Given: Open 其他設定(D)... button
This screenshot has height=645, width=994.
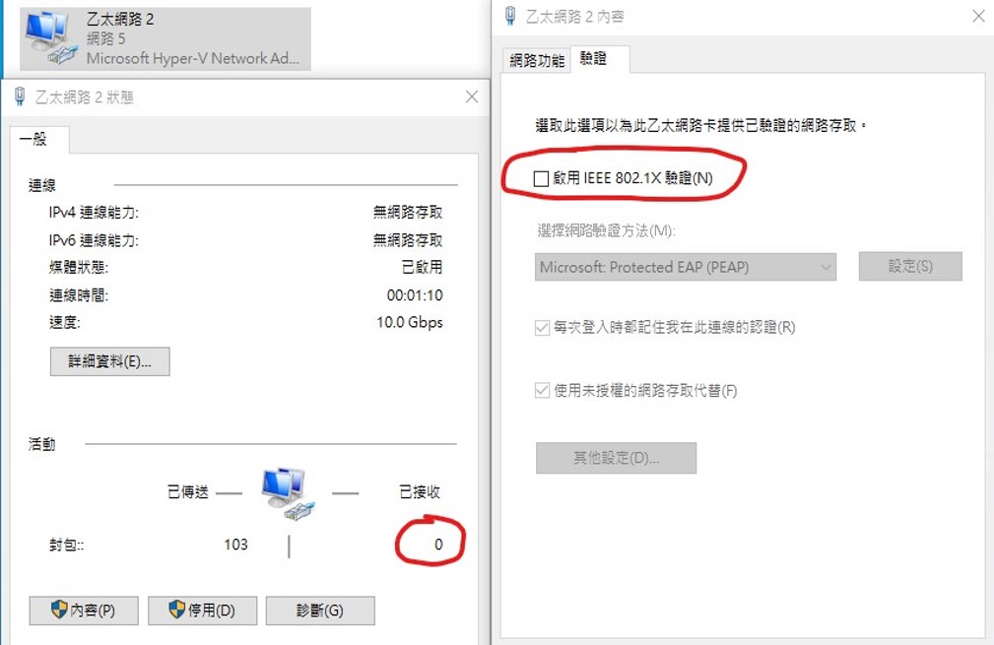Looking at the screenshot, I should pos(616,458).
